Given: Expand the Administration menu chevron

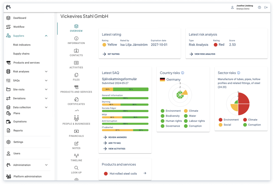Looking at the screenshot, I should [x=46, y=165].
